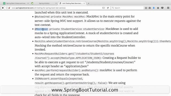Click JSONAssert.assertEquals(expected, code text

(59, 79)
